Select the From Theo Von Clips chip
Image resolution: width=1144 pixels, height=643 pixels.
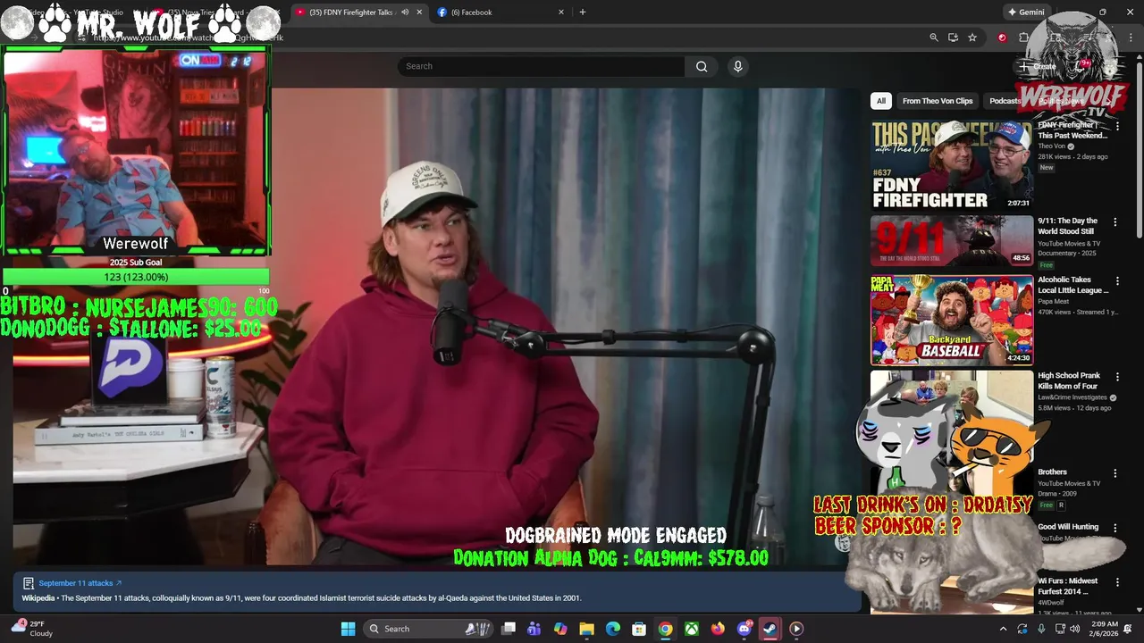pos(938,101)
